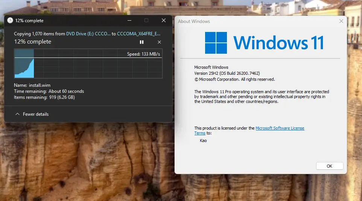Cancel the copy with the inner X
The height and width of the screenshot is (201, 362).
(x=159, y=42)
